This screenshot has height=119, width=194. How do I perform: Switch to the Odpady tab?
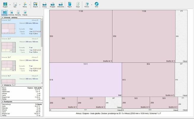[x=25, y=13]
